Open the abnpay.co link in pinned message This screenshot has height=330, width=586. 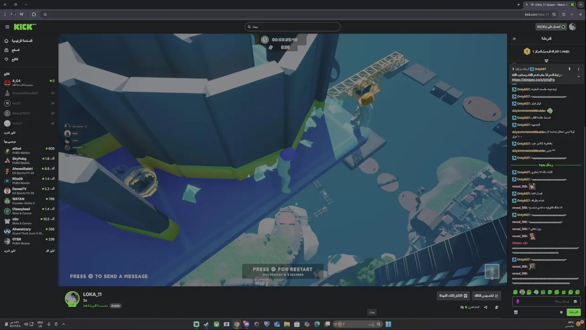[533, 80]
